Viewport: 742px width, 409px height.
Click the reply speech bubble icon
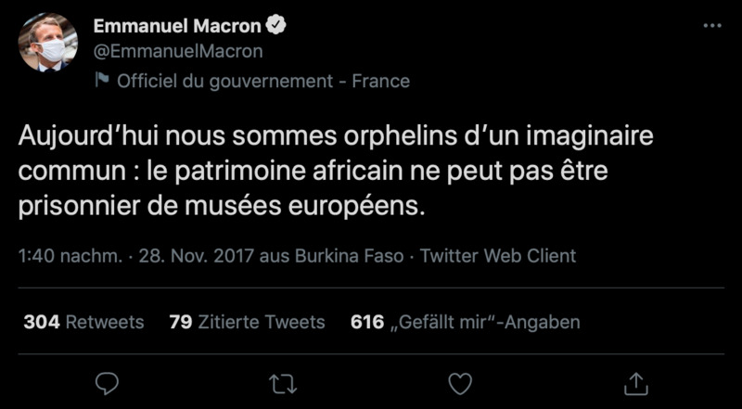pos(107,382)
